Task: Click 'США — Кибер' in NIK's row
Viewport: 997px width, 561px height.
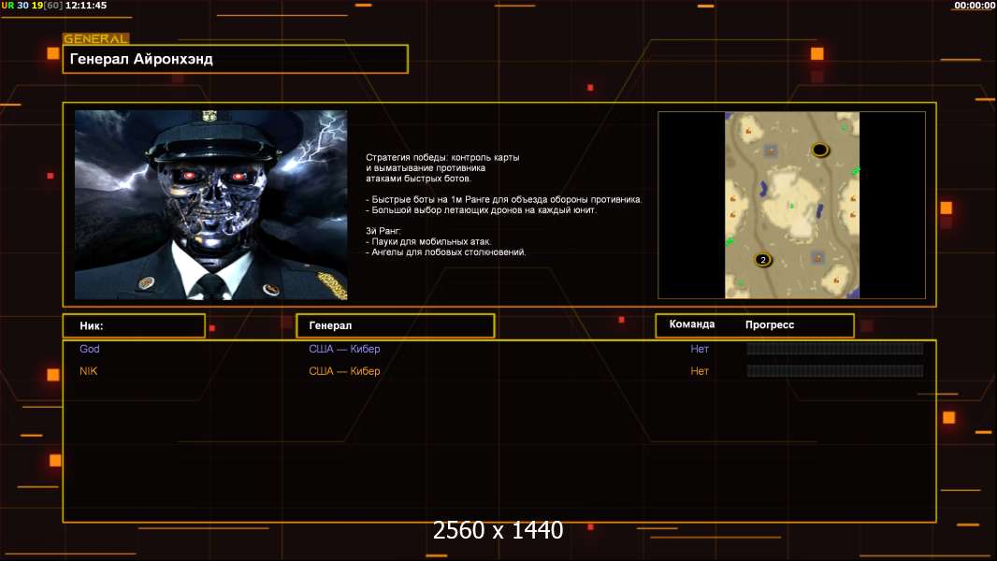Action: point(344,371)
